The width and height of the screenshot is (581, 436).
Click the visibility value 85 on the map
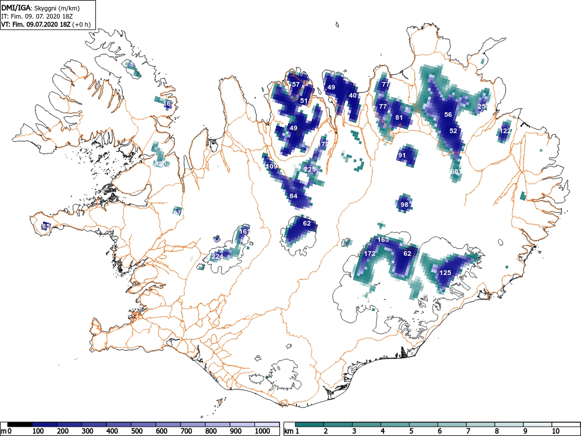pyautogui.click(x=46, y=226)
